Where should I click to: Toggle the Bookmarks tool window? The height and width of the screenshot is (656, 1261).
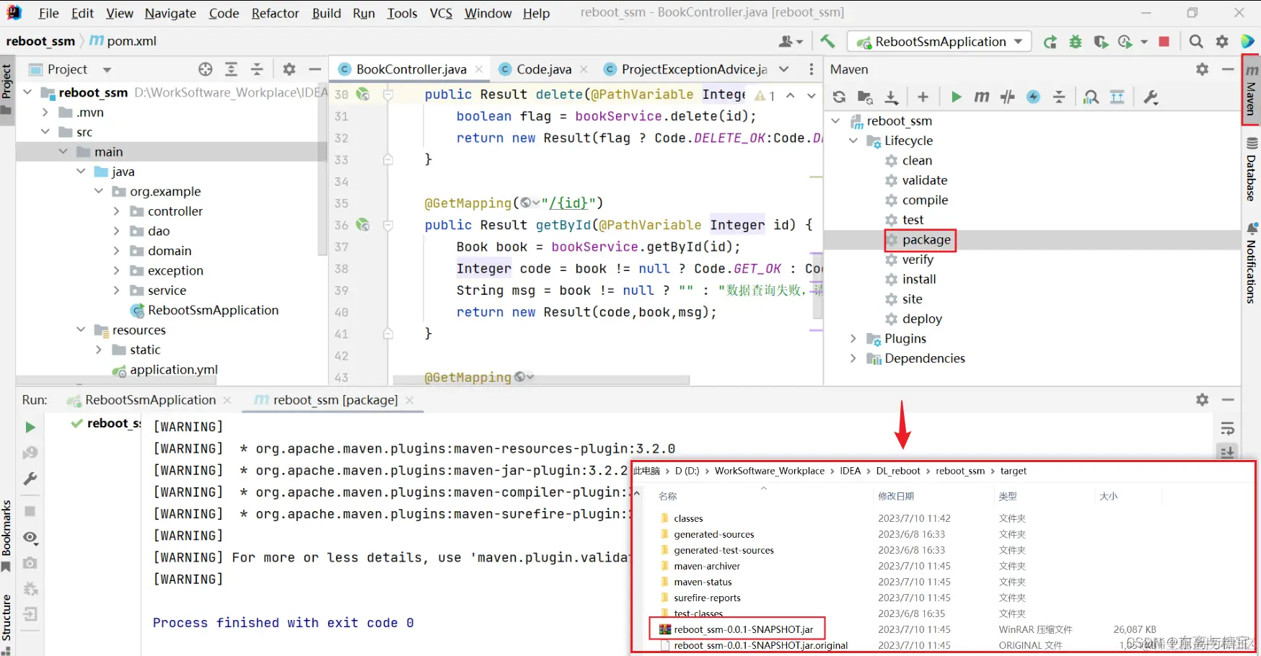pos(6,536)
